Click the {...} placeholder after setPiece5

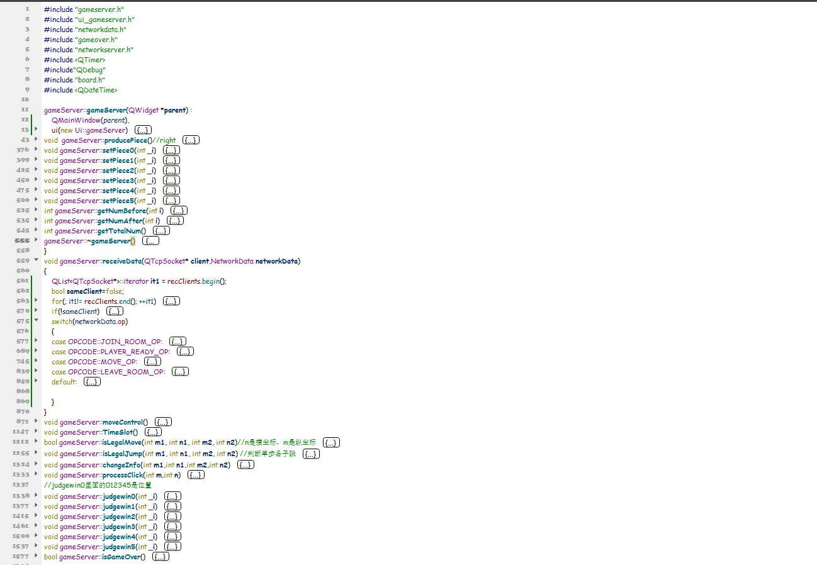coord(171,201)
